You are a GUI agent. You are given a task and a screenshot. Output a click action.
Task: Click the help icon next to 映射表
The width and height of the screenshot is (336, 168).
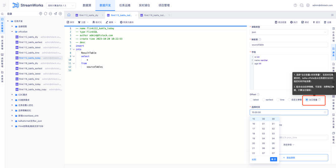point(260,39)
